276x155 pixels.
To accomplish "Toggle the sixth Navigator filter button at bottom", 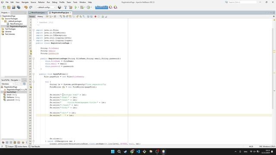I will 23,143.
